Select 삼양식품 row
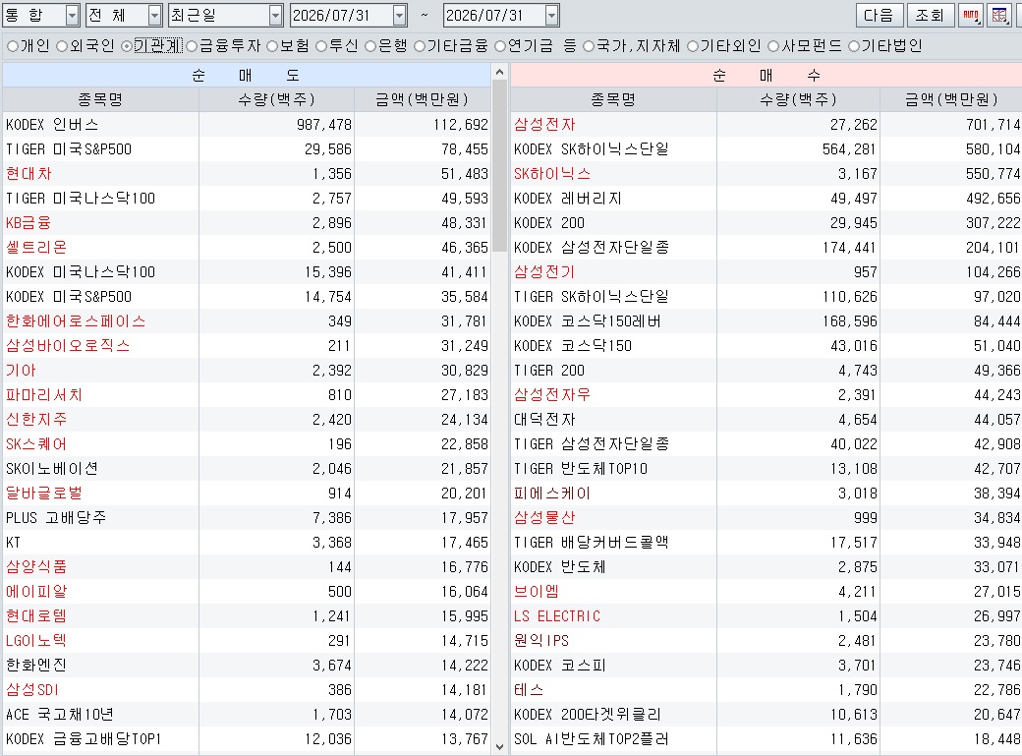 [x=247, y=567]
